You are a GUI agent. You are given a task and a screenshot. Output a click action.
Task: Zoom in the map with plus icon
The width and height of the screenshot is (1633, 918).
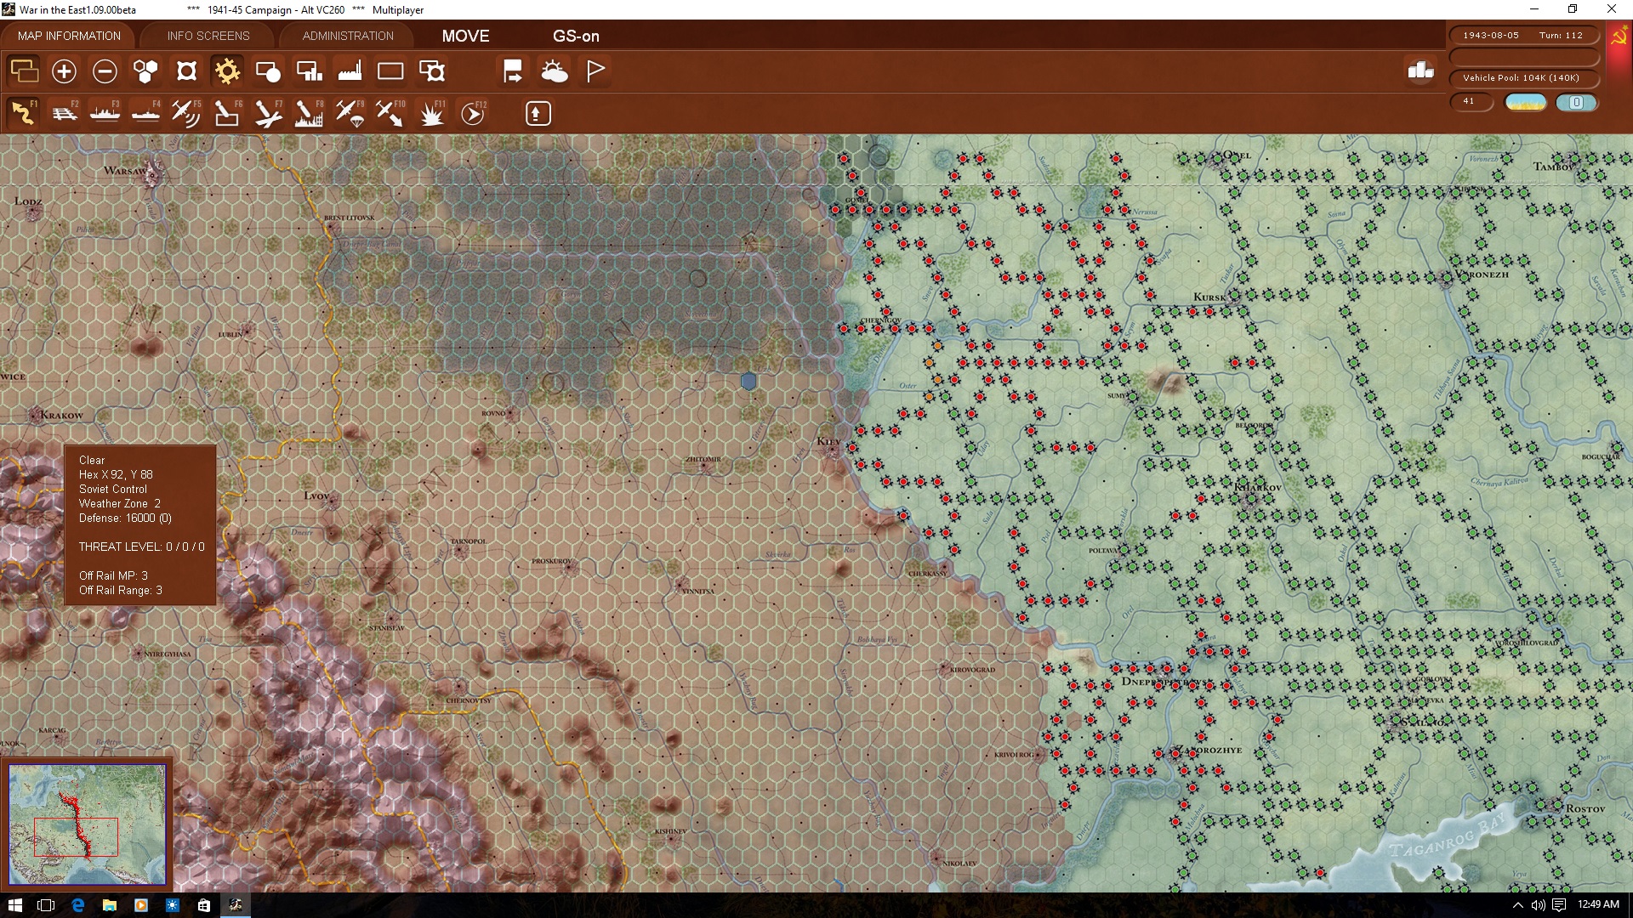(64, 71)
